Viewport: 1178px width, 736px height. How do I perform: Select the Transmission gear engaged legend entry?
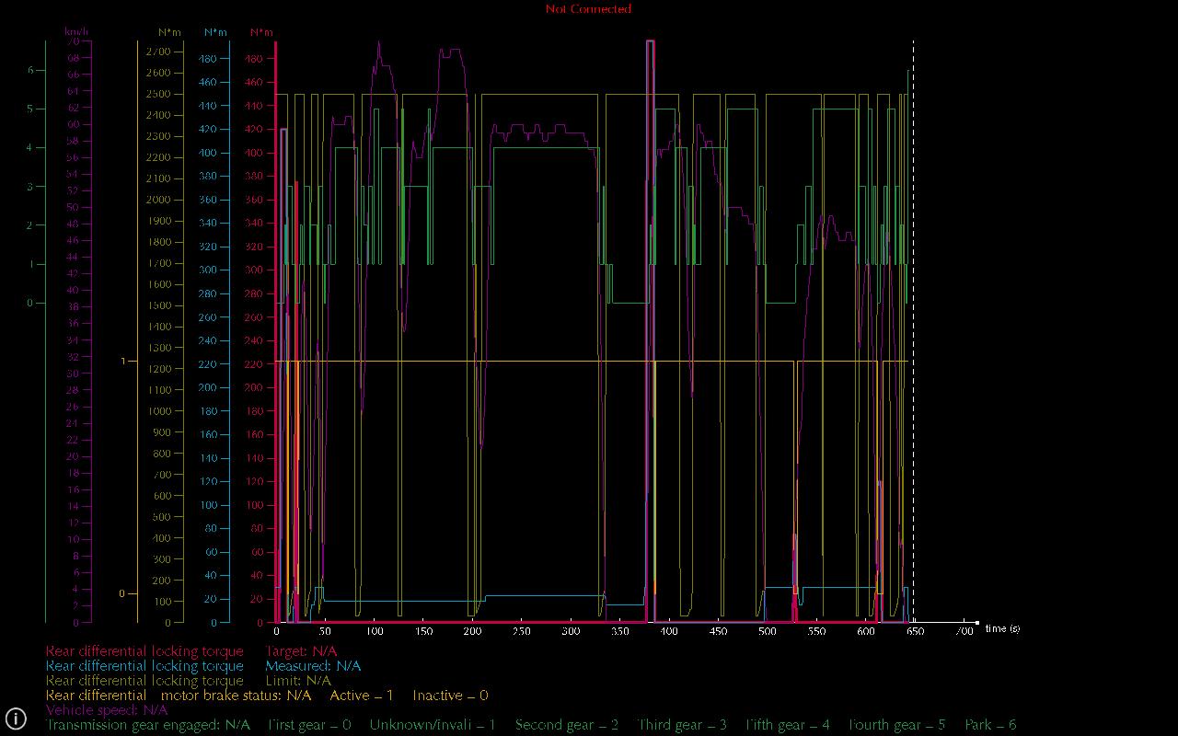(147, 725)
